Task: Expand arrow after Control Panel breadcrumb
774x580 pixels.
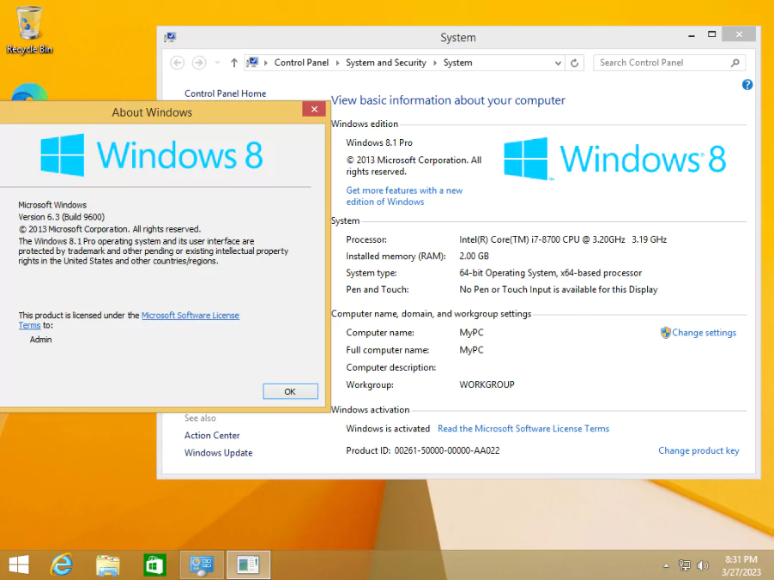Action: [x=337, y=63]
